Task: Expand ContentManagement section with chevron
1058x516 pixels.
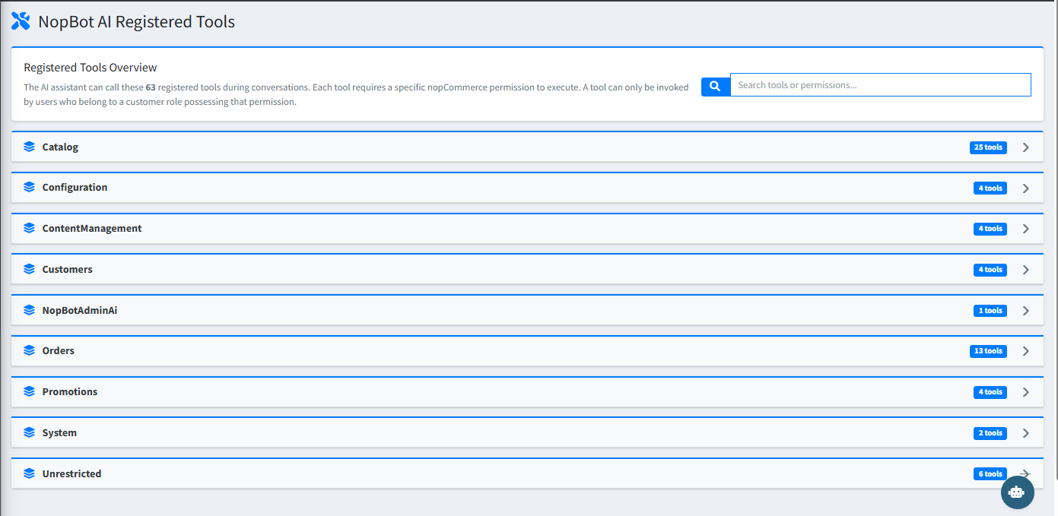Action: [1025, 229]
